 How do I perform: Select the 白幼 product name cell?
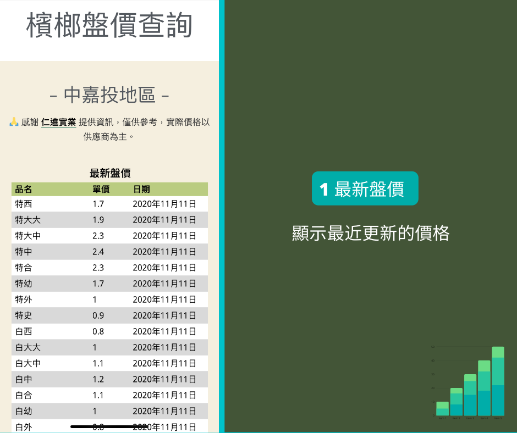coord(24,411)
